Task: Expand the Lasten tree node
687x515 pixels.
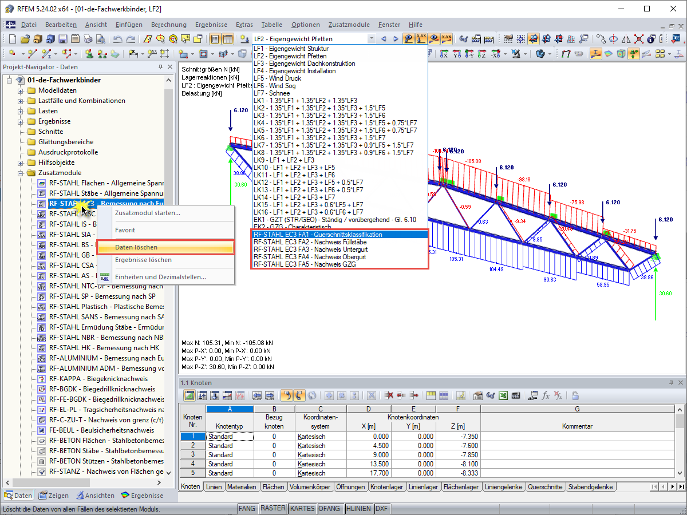Action: click(21, 111)
